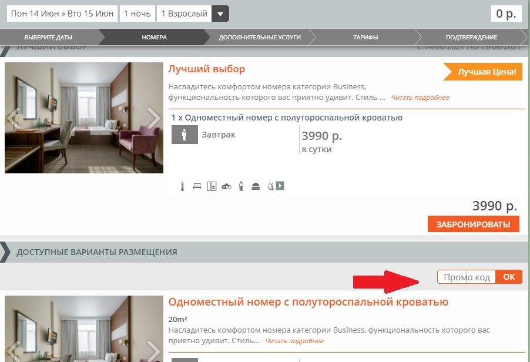
Task: Read more about Лучший выбор room
Action: pyautogui.click(x=420, y=98)
